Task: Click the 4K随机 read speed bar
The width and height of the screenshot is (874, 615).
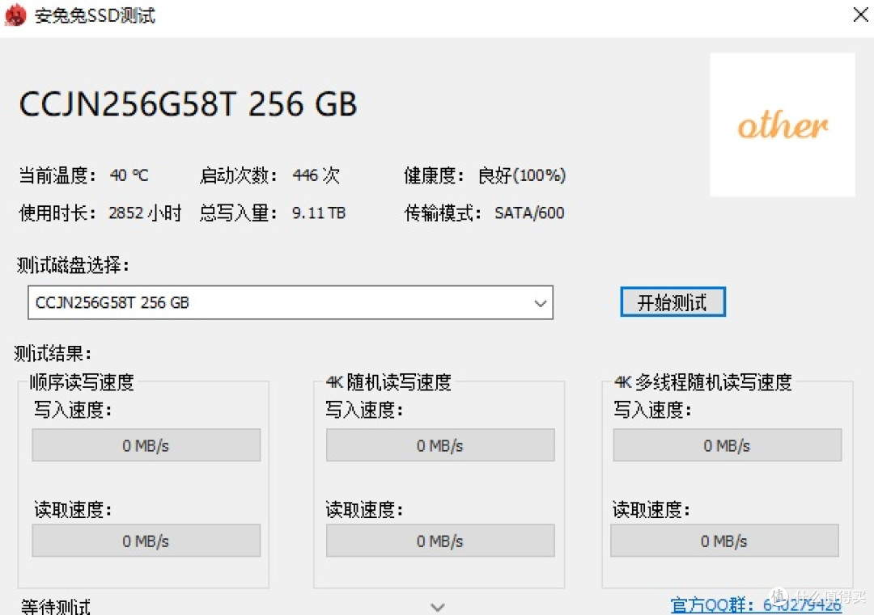Action: click(x=440, y=541)
